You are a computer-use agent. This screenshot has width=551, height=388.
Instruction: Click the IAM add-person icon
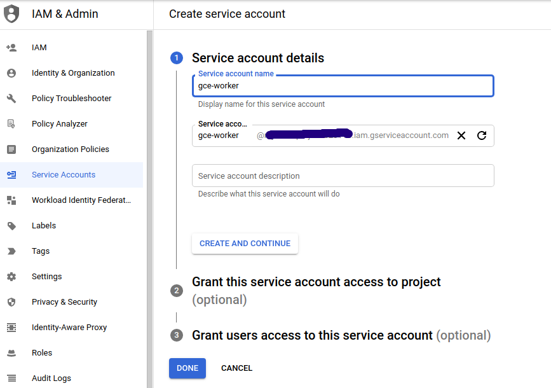[x=11, y=48]
